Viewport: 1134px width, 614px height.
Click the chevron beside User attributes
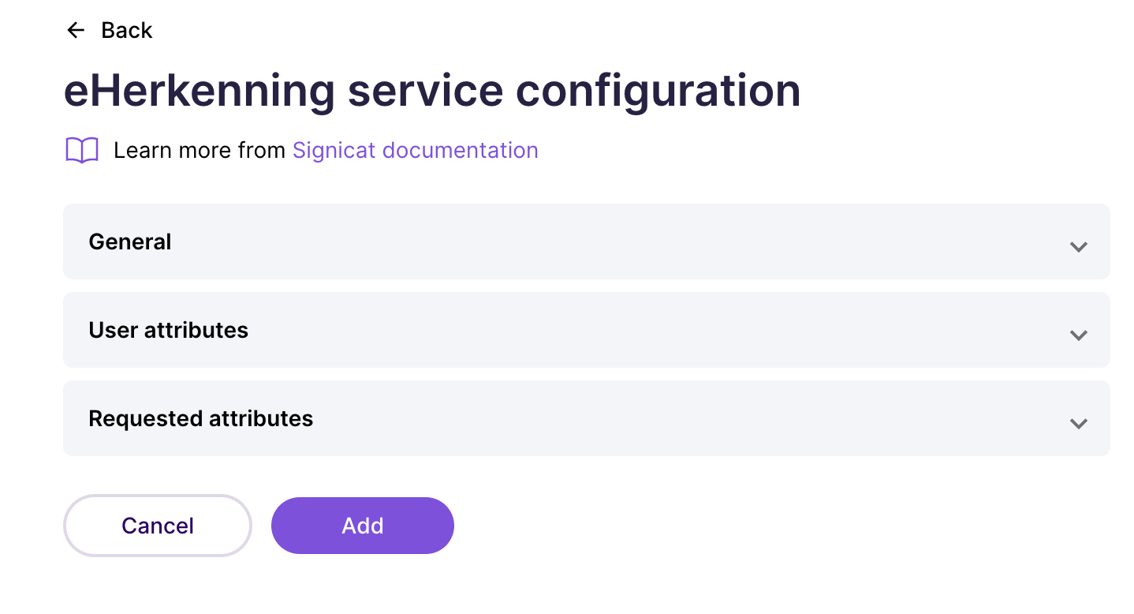(1078, 335)
